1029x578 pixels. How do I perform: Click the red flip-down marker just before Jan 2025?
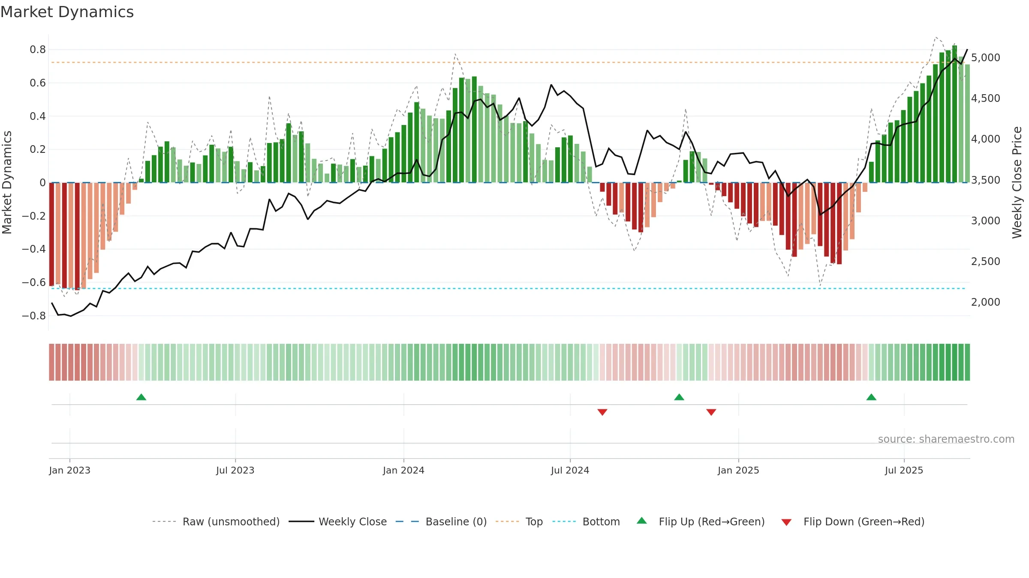pyautogui.click(x=711, y=412)
